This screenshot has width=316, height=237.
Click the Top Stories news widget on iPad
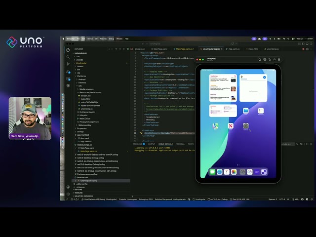223,88
